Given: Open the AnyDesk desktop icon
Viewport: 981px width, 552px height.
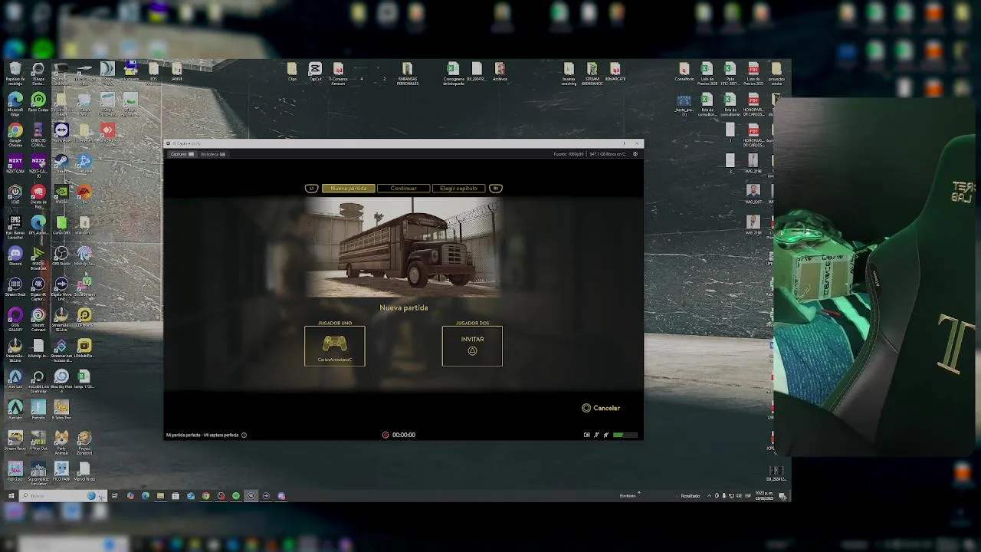Looking at the screenshot, I should click(x=107, y=134).
